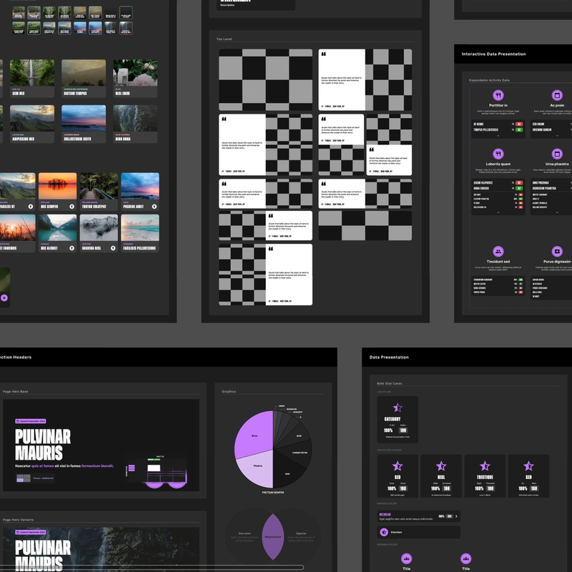Expand the data card under Porttitor in

tap(498, 136)
